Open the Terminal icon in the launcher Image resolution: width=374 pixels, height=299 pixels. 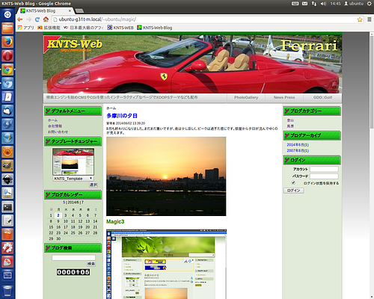click(7, 207)
